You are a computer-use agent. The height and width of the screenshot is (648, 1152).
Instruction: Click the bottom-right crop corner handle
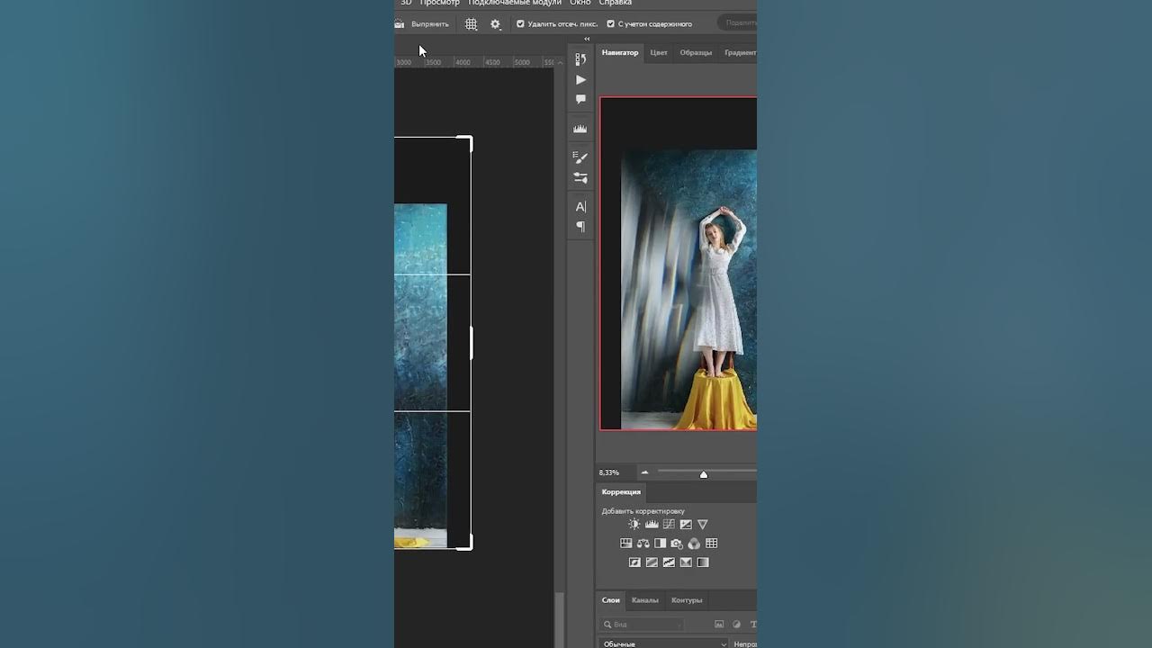click(465, 543)
